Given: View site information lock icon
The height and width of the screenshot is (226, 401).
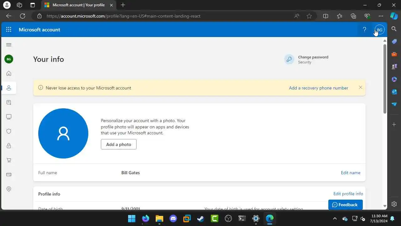Looking at the screenshot, I should tap(39, 16).
